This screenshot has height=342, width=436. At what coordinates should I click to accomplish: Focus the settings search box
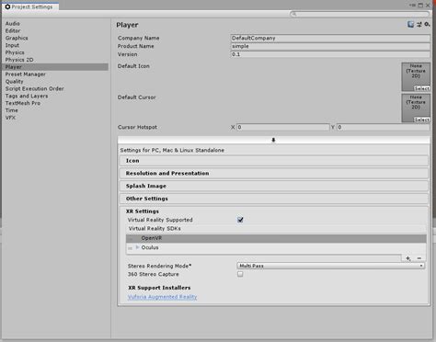coord(360,14)
